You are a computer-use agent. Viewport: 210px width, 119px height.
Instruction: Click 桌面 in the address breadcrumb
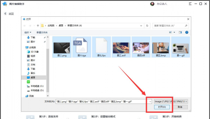(x=61, y=25)
